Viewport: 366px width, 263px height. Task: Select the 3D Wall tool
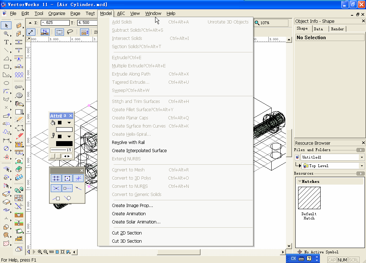point(19,25)
